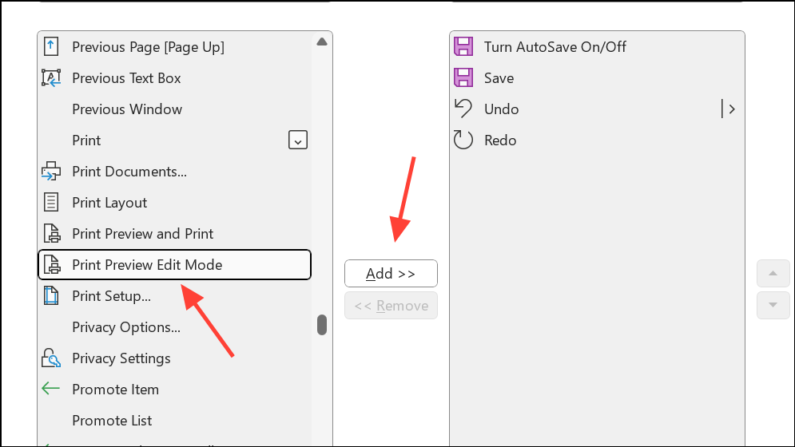Image resolution: width=795 pixels, height=447 pixels.
Task: Click the Privacy Settings lock icon
Action: point(50,358)
